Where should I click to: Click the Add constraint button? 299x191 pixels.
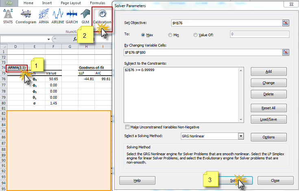tap(268, 71)
